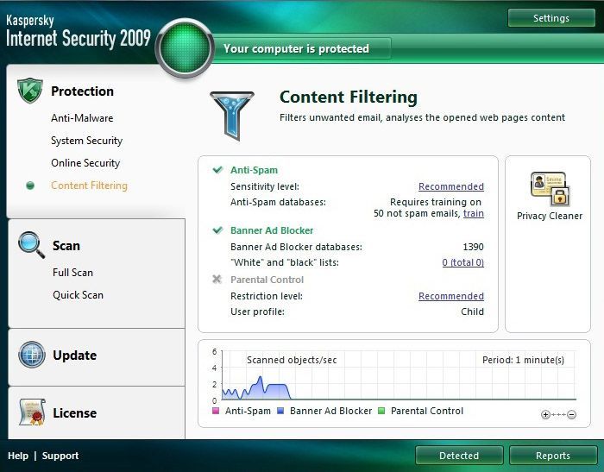Image resolution: width=604 pixels, height=472 pixels.
Task: Open the Protection section
Action: click(82, 91)
